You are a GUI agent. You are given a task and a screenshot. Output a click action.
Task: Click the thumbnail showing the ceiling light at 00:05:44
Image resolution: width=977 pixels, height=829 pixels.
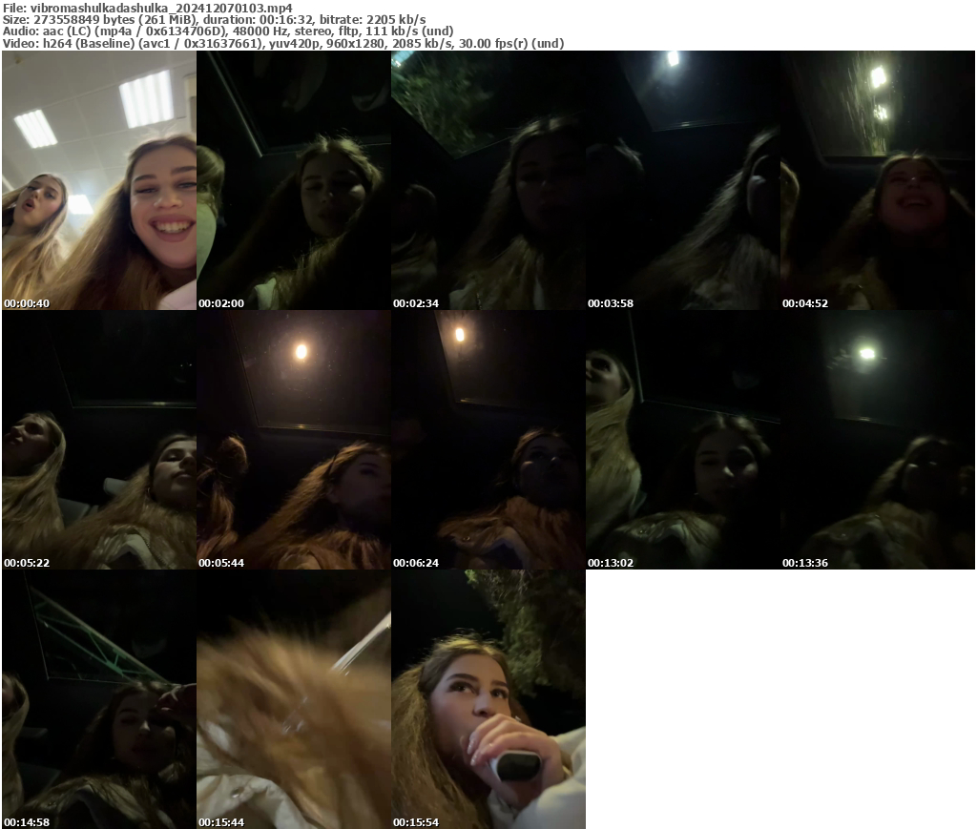(x=293, y=441)
